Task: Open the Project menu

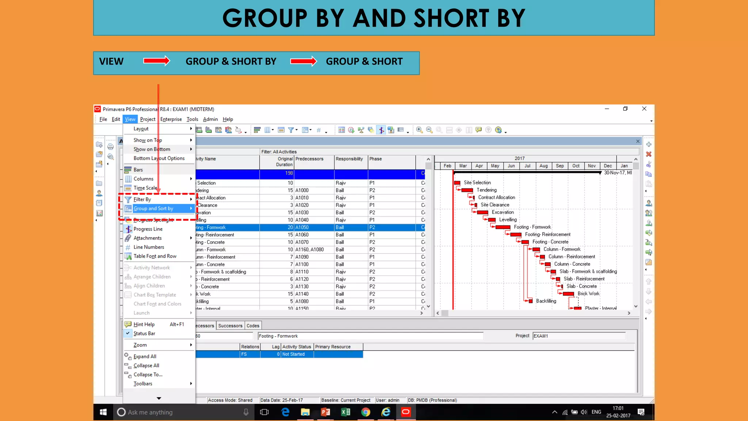Action: (148, 119)
